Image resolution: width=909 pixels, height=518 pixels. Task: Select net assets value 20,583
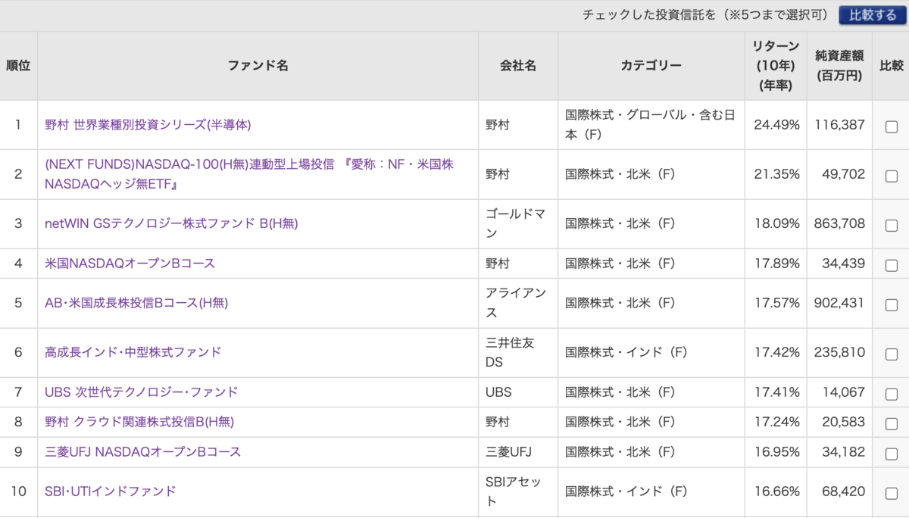[843, 422]
